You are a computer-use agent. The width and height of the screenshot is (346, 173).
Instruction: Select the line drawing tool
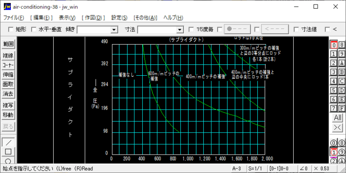[9, 142]
